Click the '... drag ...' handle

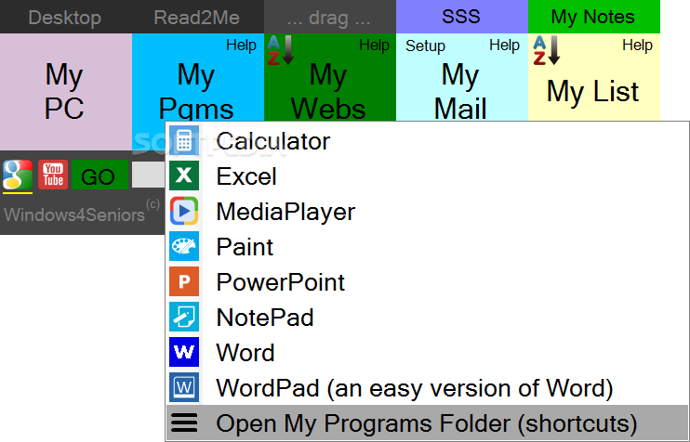(330, 17)
